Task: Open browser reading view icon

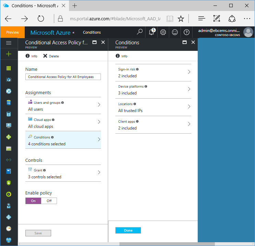Action: pyautogui.click(x=170, y=19)
